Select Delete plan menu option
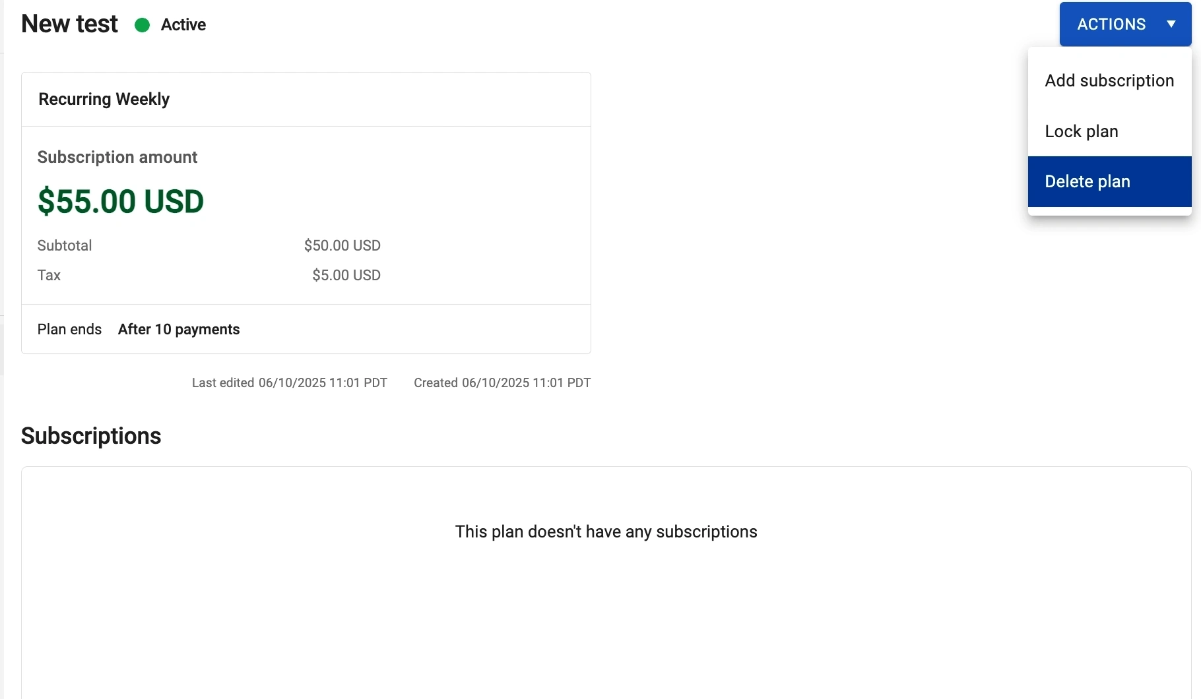Viewport: 1201px width, 699px height. (1087, 181)
